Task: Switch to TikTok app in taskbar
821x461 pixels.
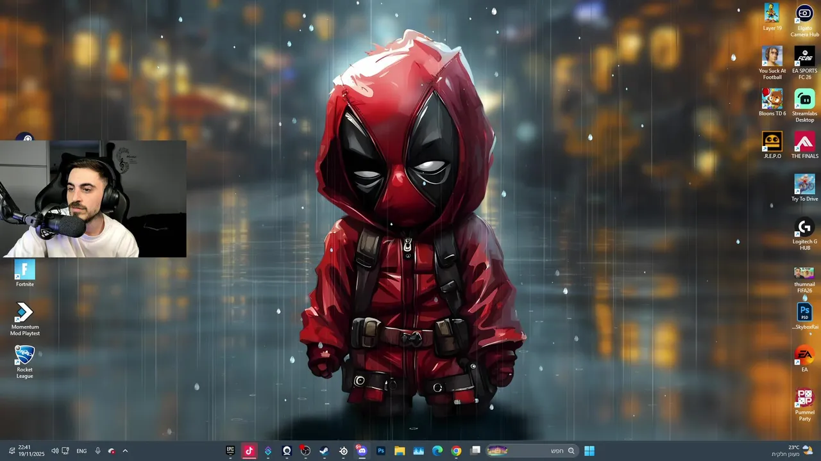Action: (x=249, y=451)
